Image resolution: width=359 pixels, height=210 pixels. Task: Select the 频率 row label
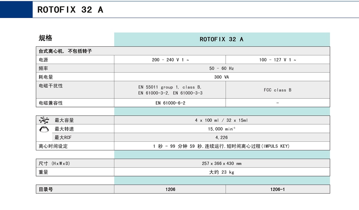[x=43, y=69]
